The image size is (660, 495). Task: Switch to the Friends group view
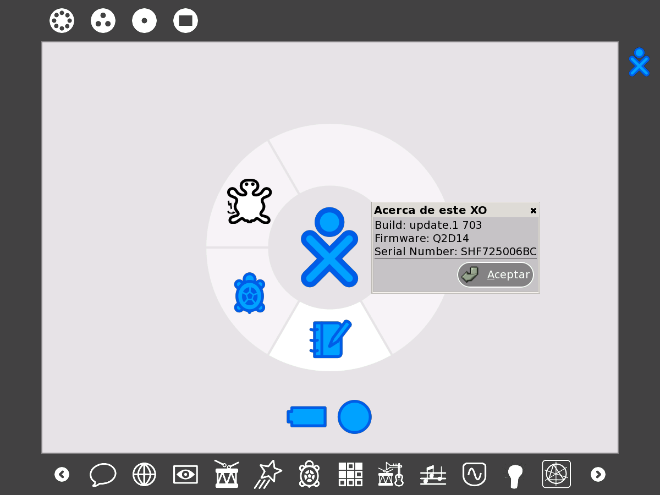103,21
